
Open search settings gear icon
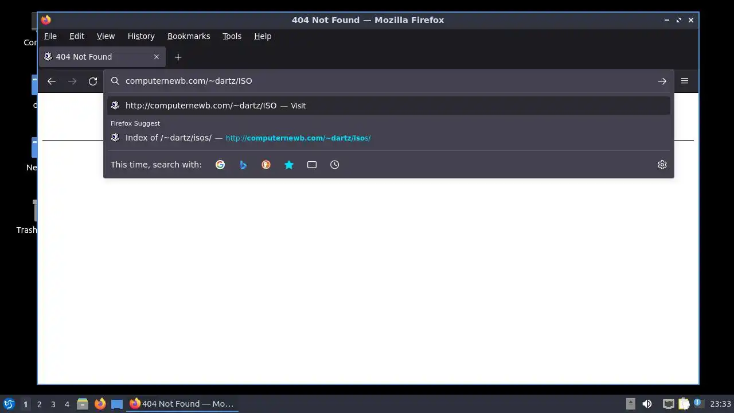pos(662,165)
